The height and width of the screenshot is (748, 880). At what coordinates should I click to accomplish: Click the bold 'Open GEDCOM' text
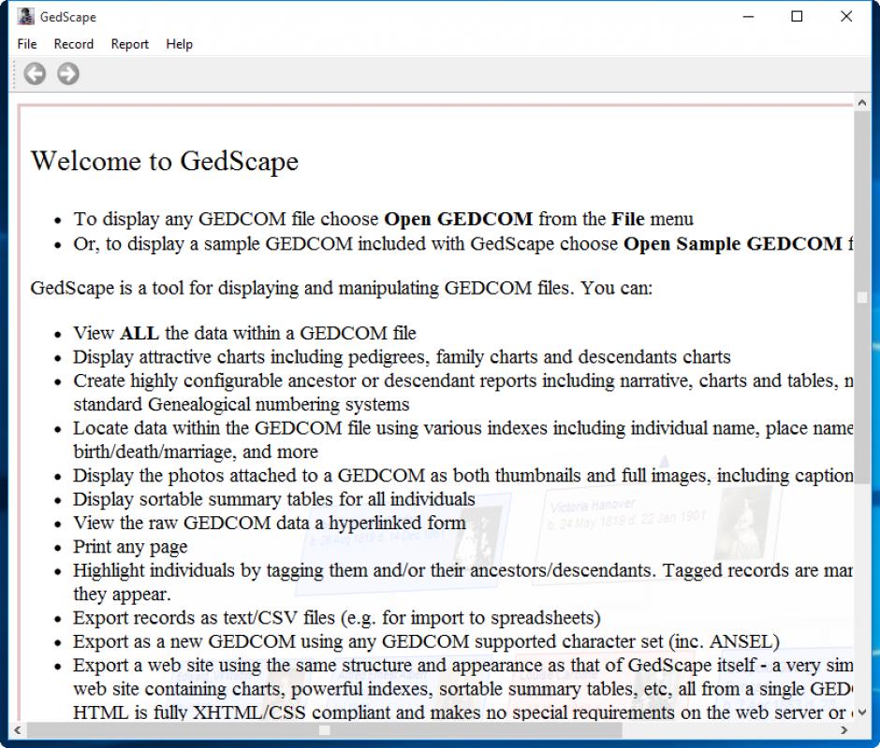point(459,219)
